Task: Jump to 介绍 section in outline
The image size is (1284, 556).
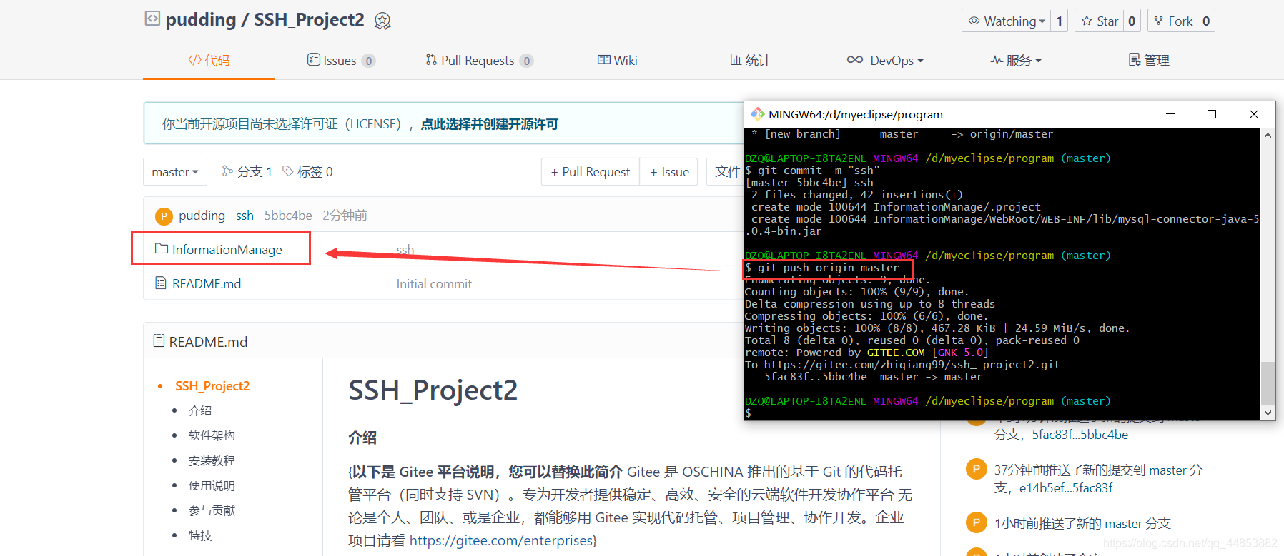Action: [200, 410]
